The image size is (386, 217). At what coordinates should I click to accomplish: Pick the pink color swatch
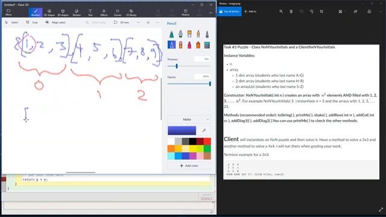click(x=200, y=156)
